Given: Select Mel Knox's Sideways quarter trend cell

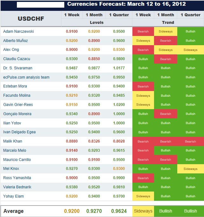Looking at the screenshot, I should click(190, 169).
